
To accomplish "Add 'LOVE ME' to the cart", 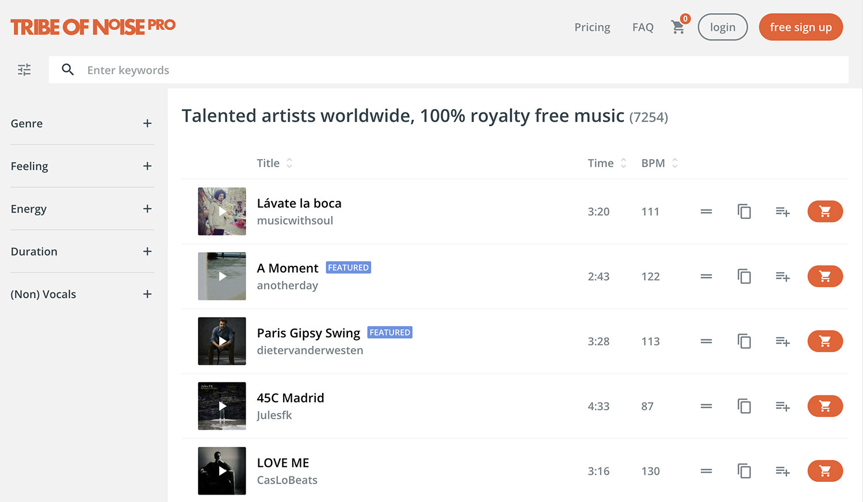I will 825,471.
